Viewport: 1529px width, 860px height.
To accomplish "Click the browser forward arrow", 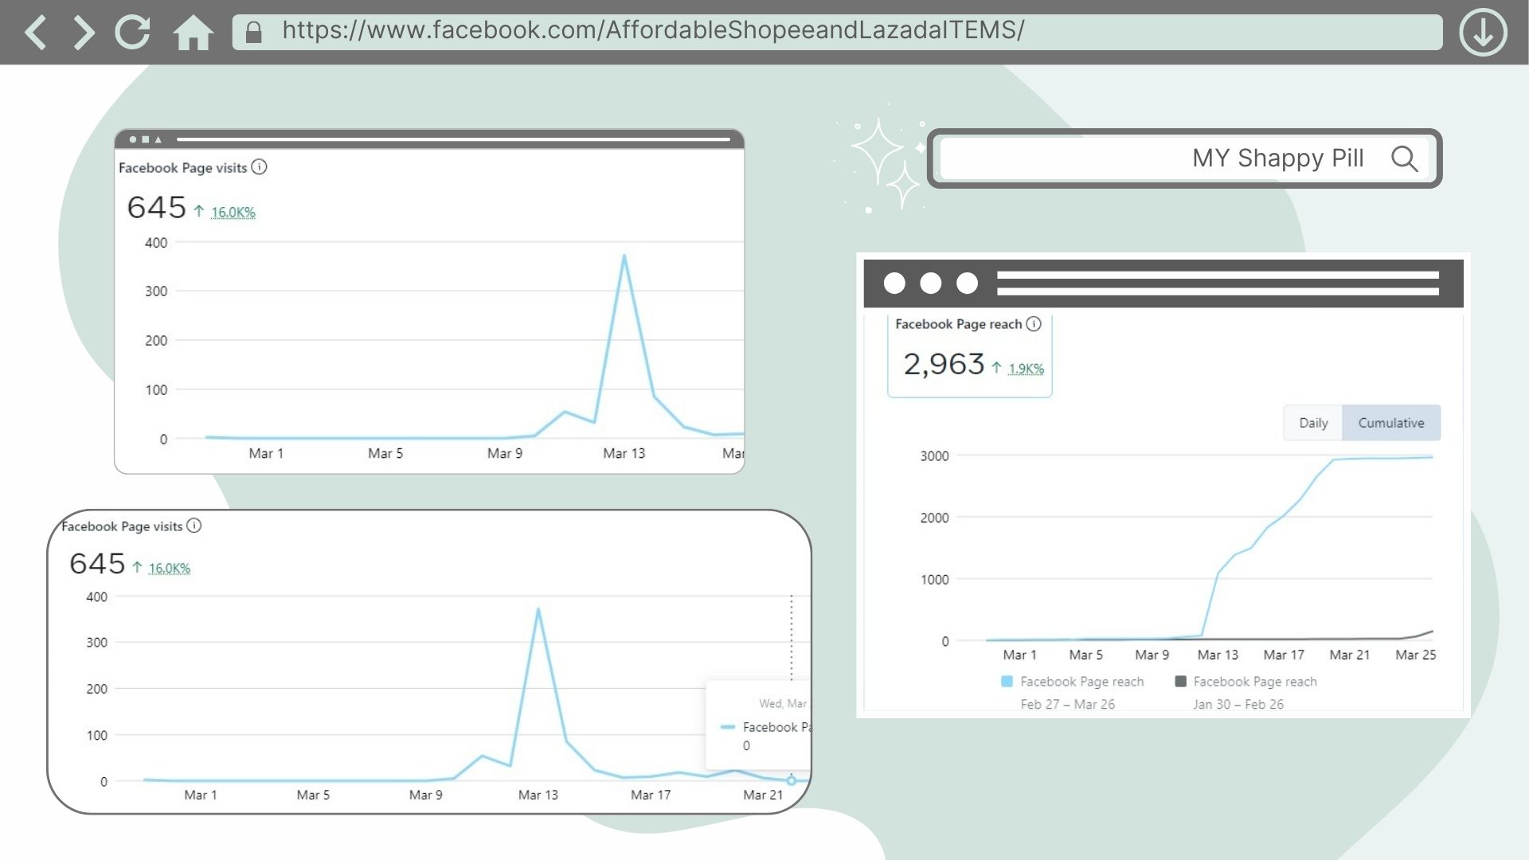I will (83, 33).
